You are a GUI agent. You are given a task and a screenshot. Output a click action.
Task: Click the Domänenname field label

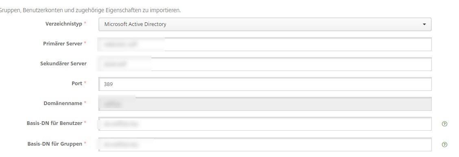(x=63, y=103)
